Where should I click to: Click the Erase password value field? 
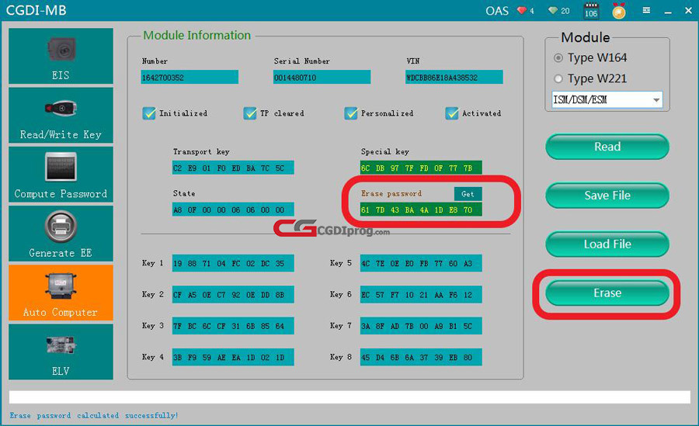pos(421,210)
